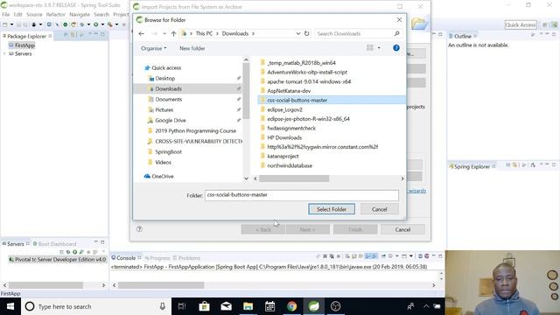The image size is (560, 315).
Task: Select Pictures in navigation pane
Action: (x=164, y=110)
